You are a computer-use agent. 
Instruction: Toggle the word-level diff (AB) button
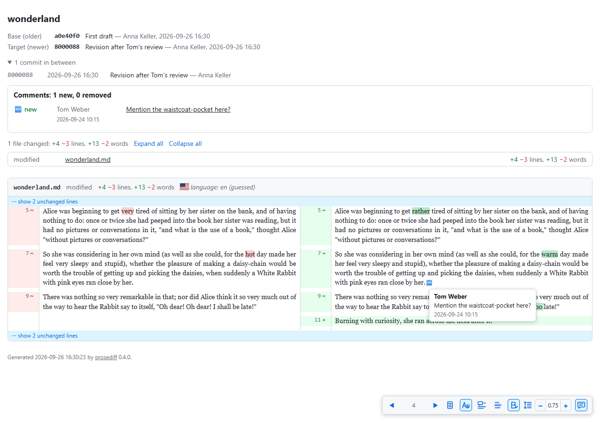(466, 405)
